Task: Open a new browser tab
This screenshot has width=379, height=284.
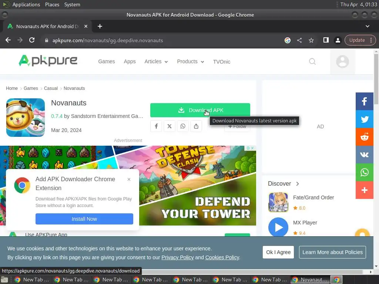Action: click(100, 26)
